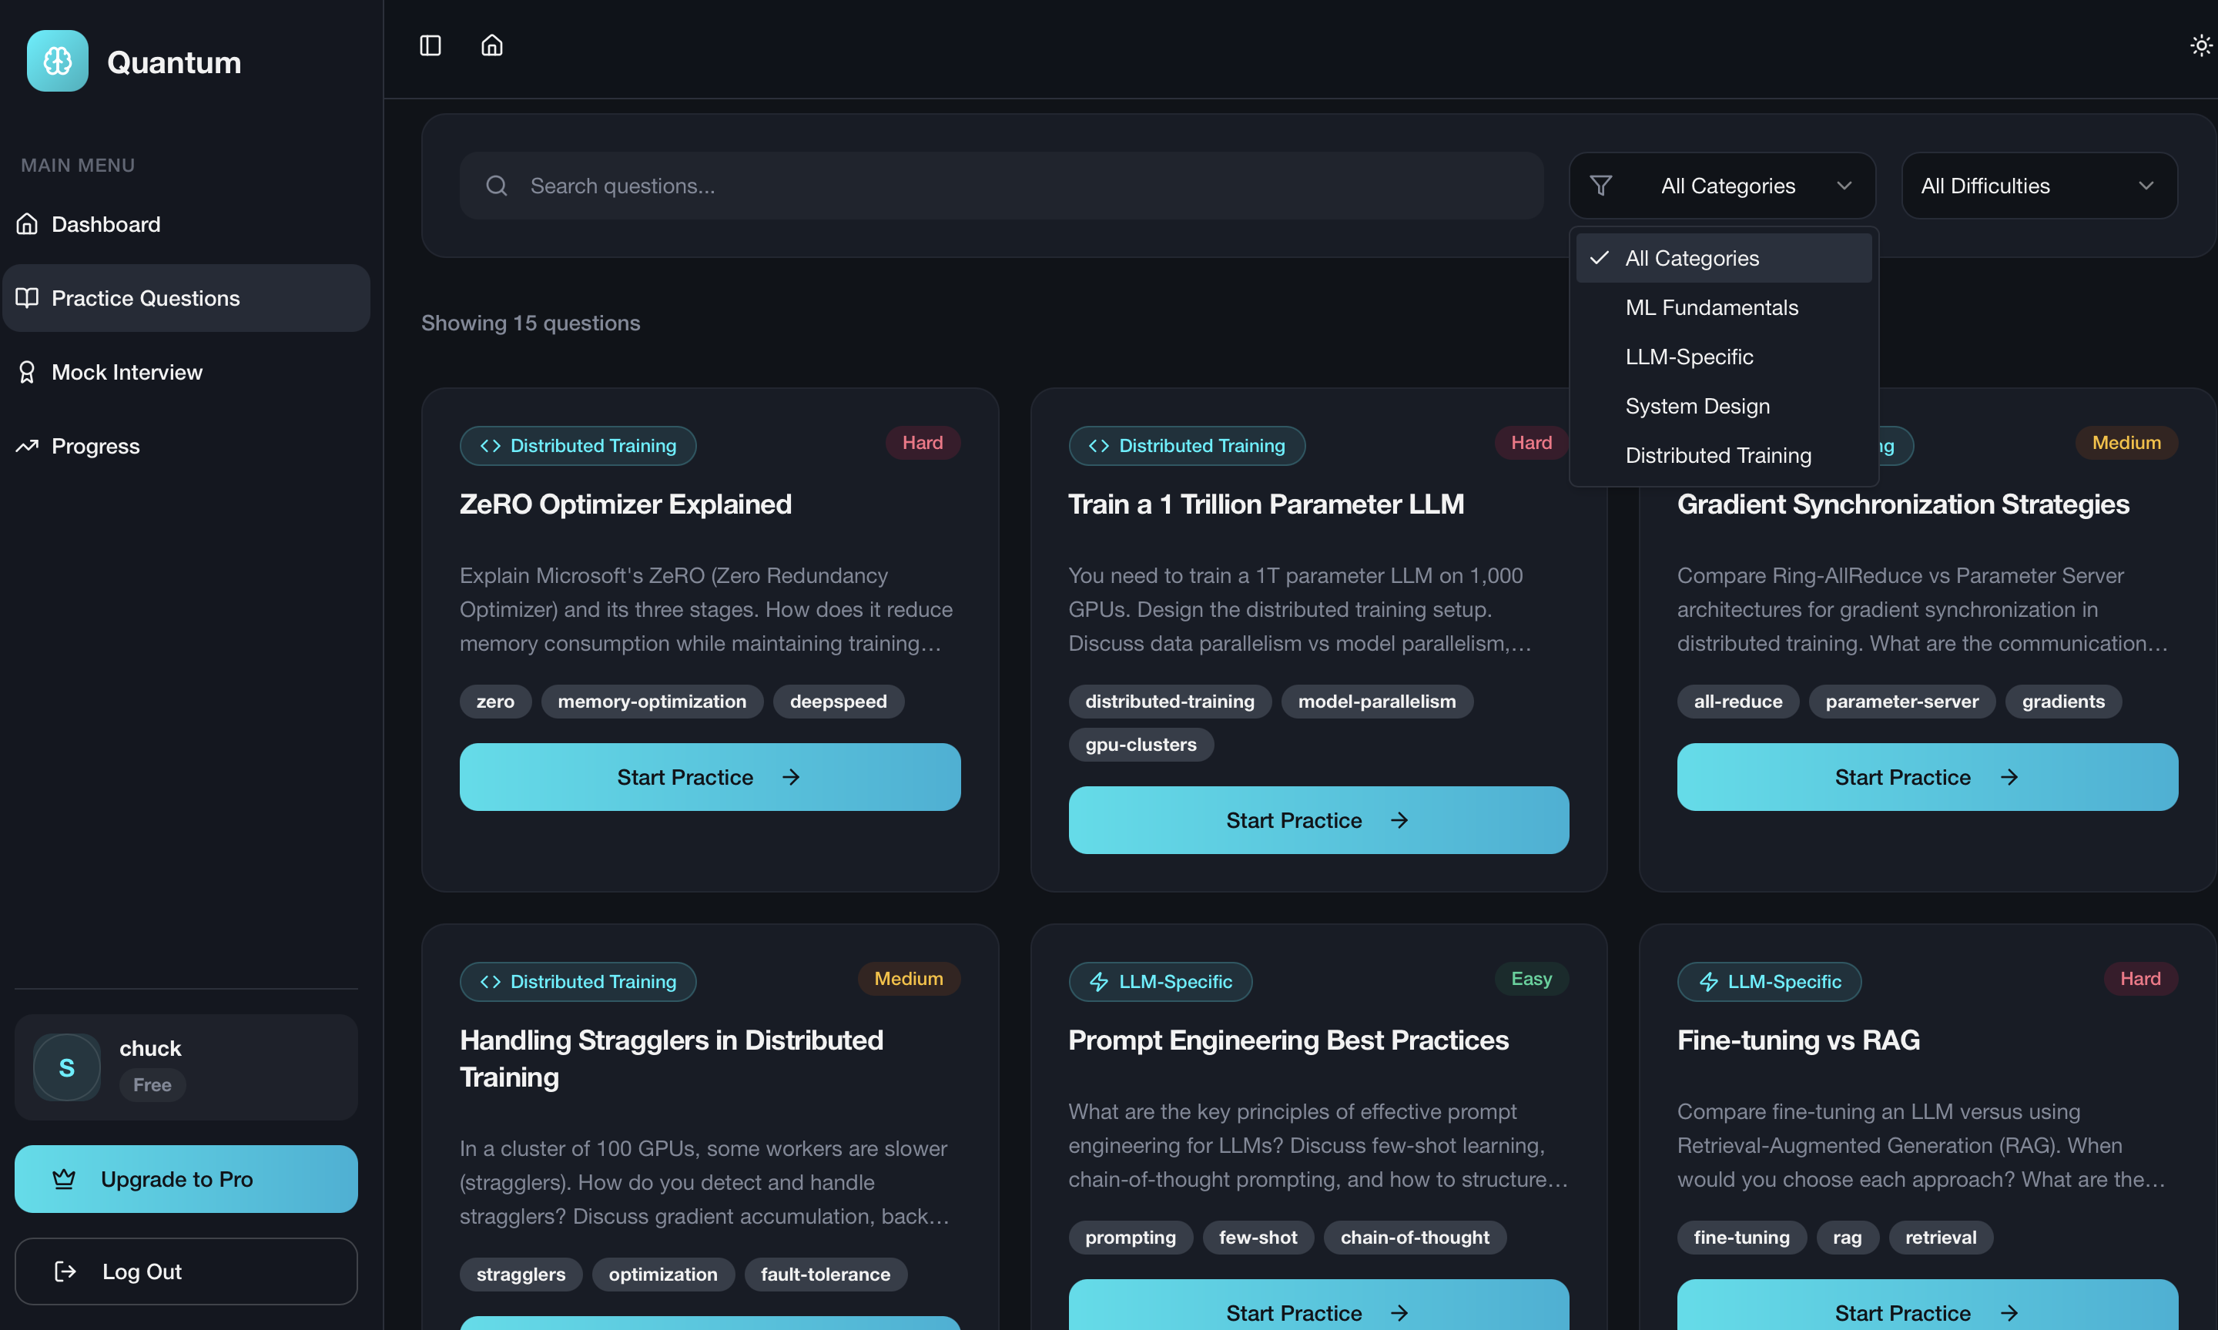Toggle the sidebar collapse control in top toolbar
Screen dimensions: 2218x1330
(429, 45)
